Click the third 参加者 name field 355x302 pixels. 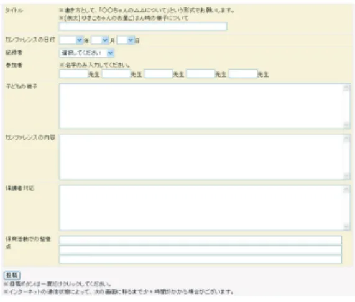pos(159,74)
